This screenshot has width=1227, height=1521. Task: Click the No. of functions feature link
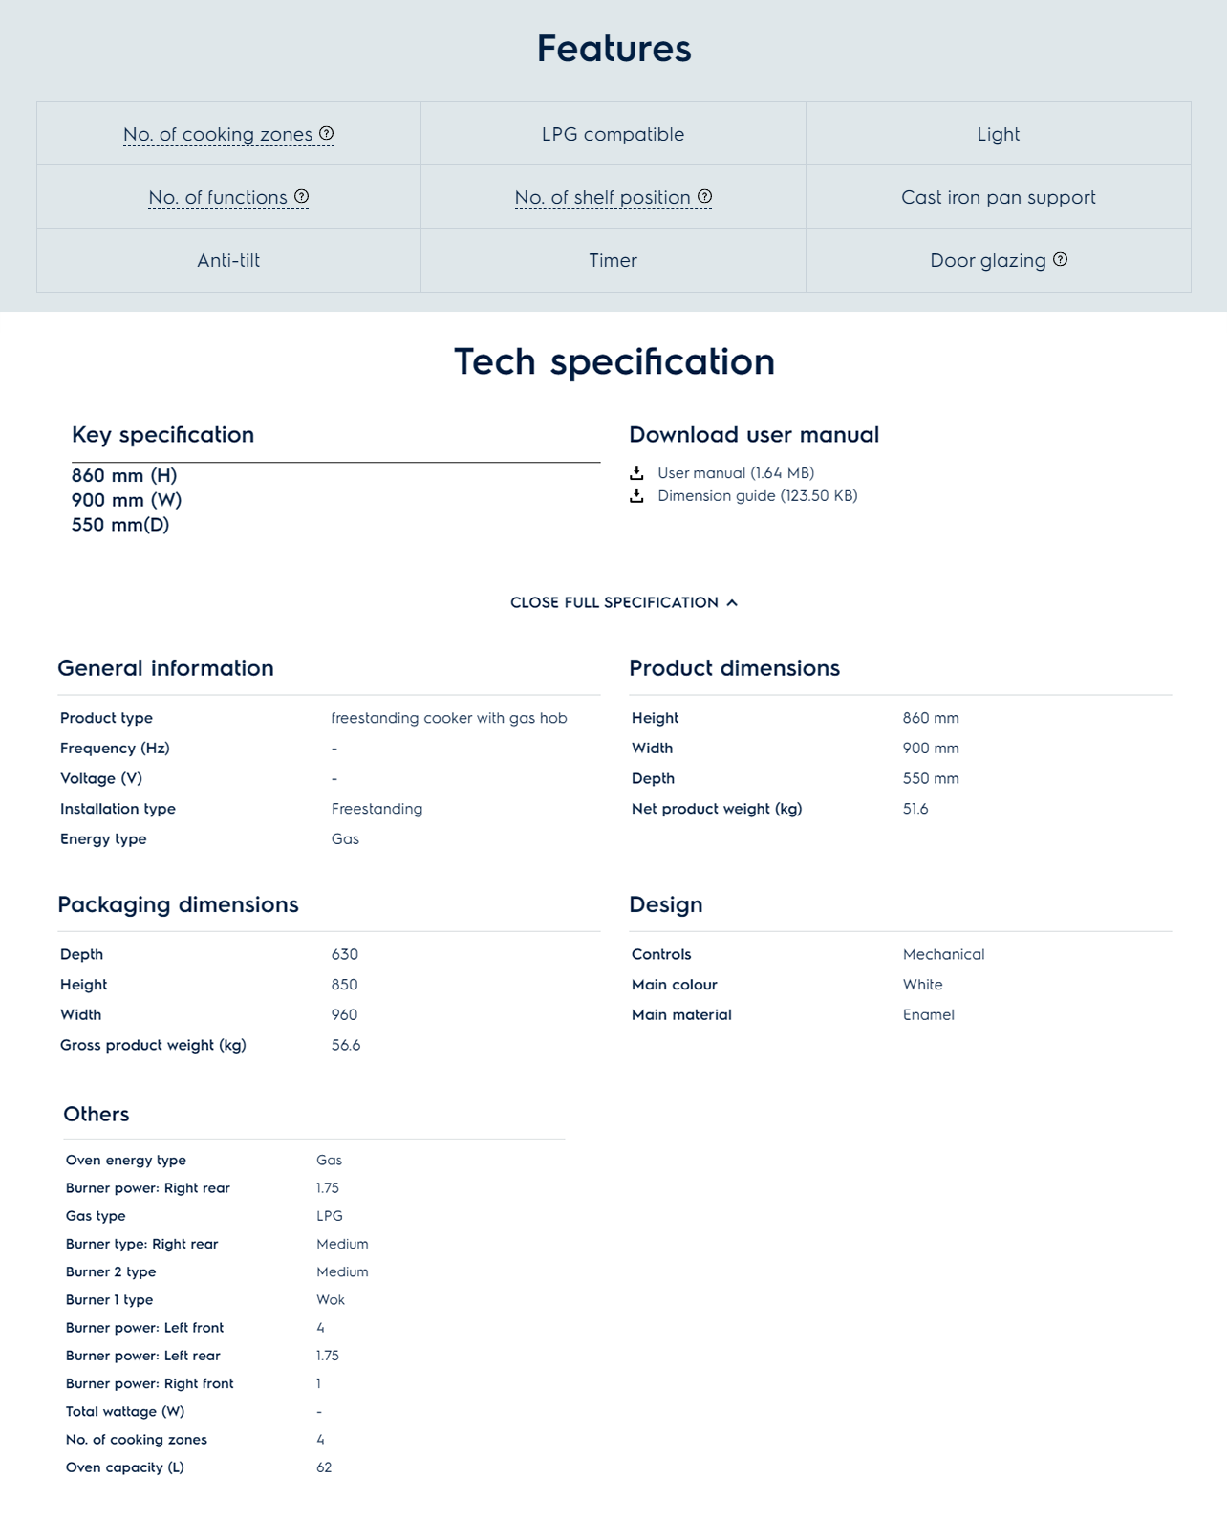218,197
